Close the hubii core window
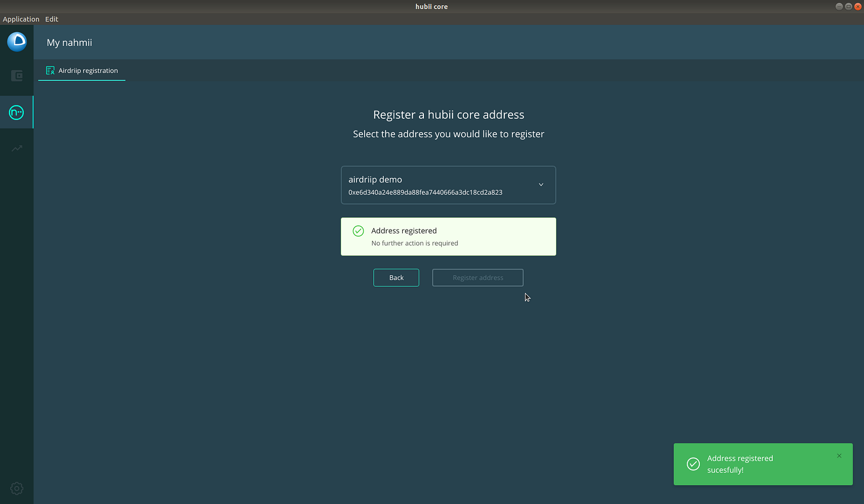 coord(858,6)
